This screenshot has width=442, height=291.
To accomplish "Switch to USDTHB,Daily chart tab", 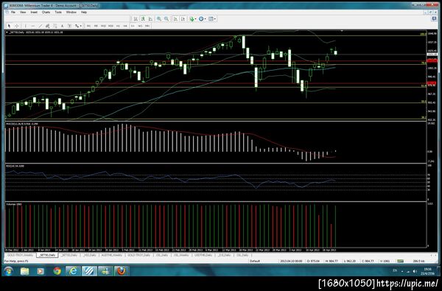I will tap(203, 255).
